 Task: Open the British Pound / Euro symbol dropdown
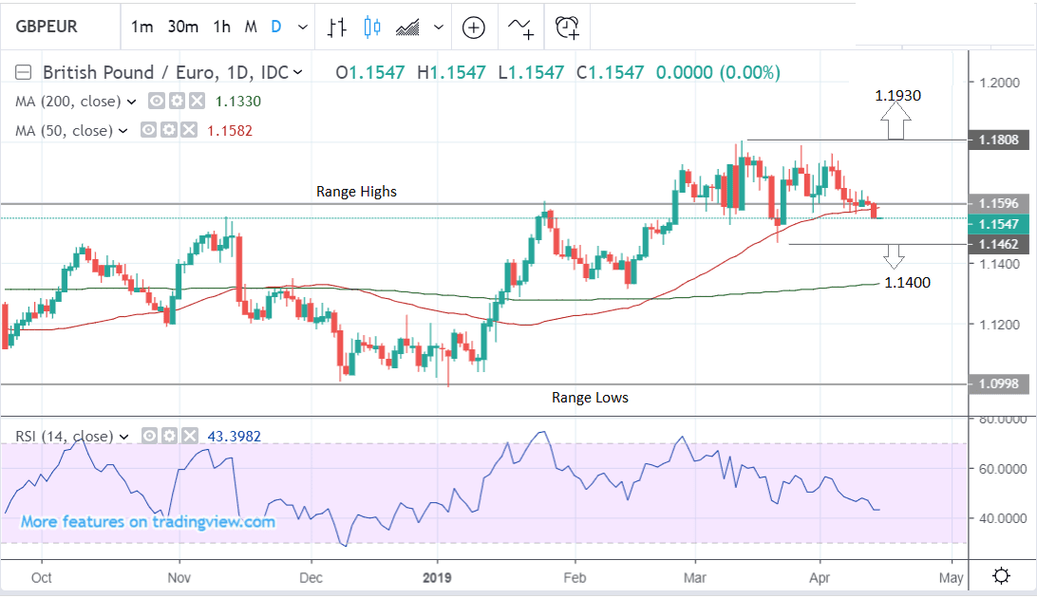point(297,72)
